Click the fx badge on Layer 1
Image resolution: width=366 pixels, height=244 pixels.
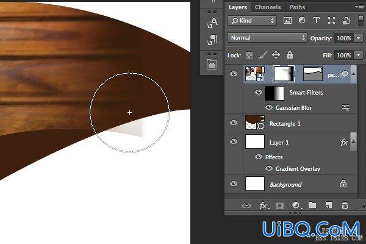344,142
